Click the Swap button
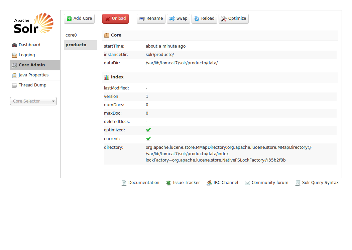The width and height of the screenshot is (352, 250). pos(179,19)
